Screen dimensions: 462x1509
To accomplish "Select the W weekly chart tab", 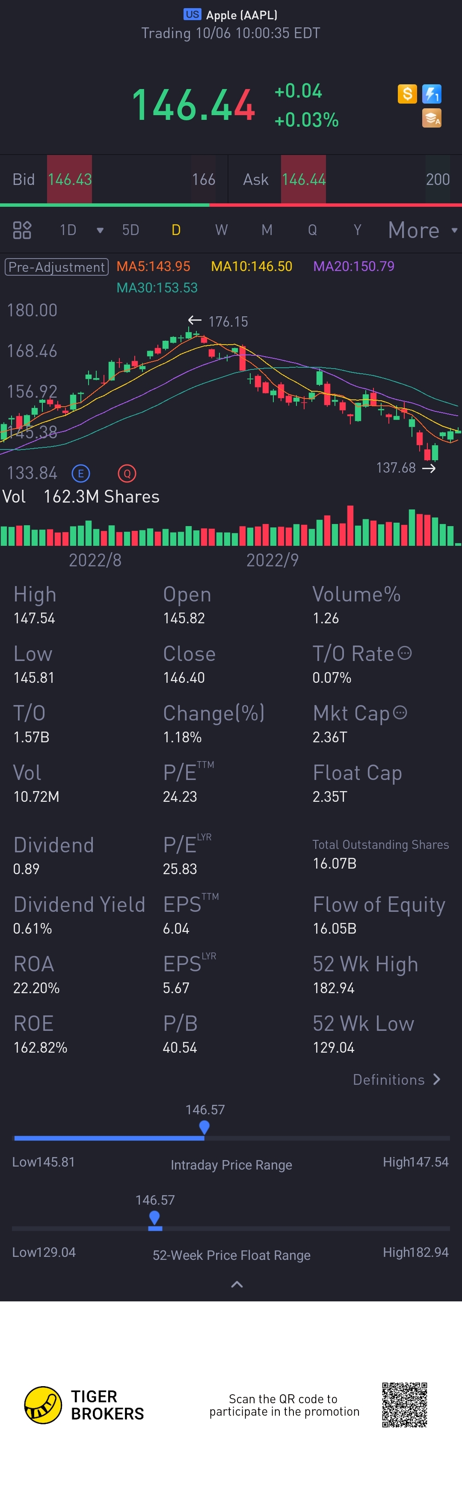I will tap(221, 230).
